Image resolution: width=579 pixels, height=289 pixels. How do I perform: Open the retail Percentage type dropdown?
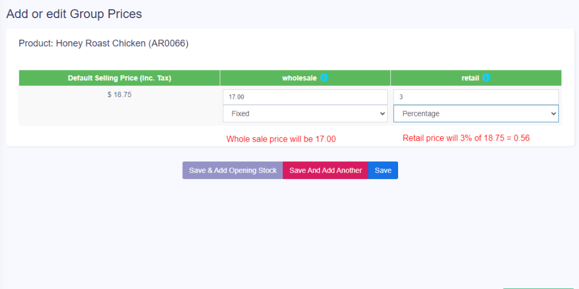click(x=476, y=113)
